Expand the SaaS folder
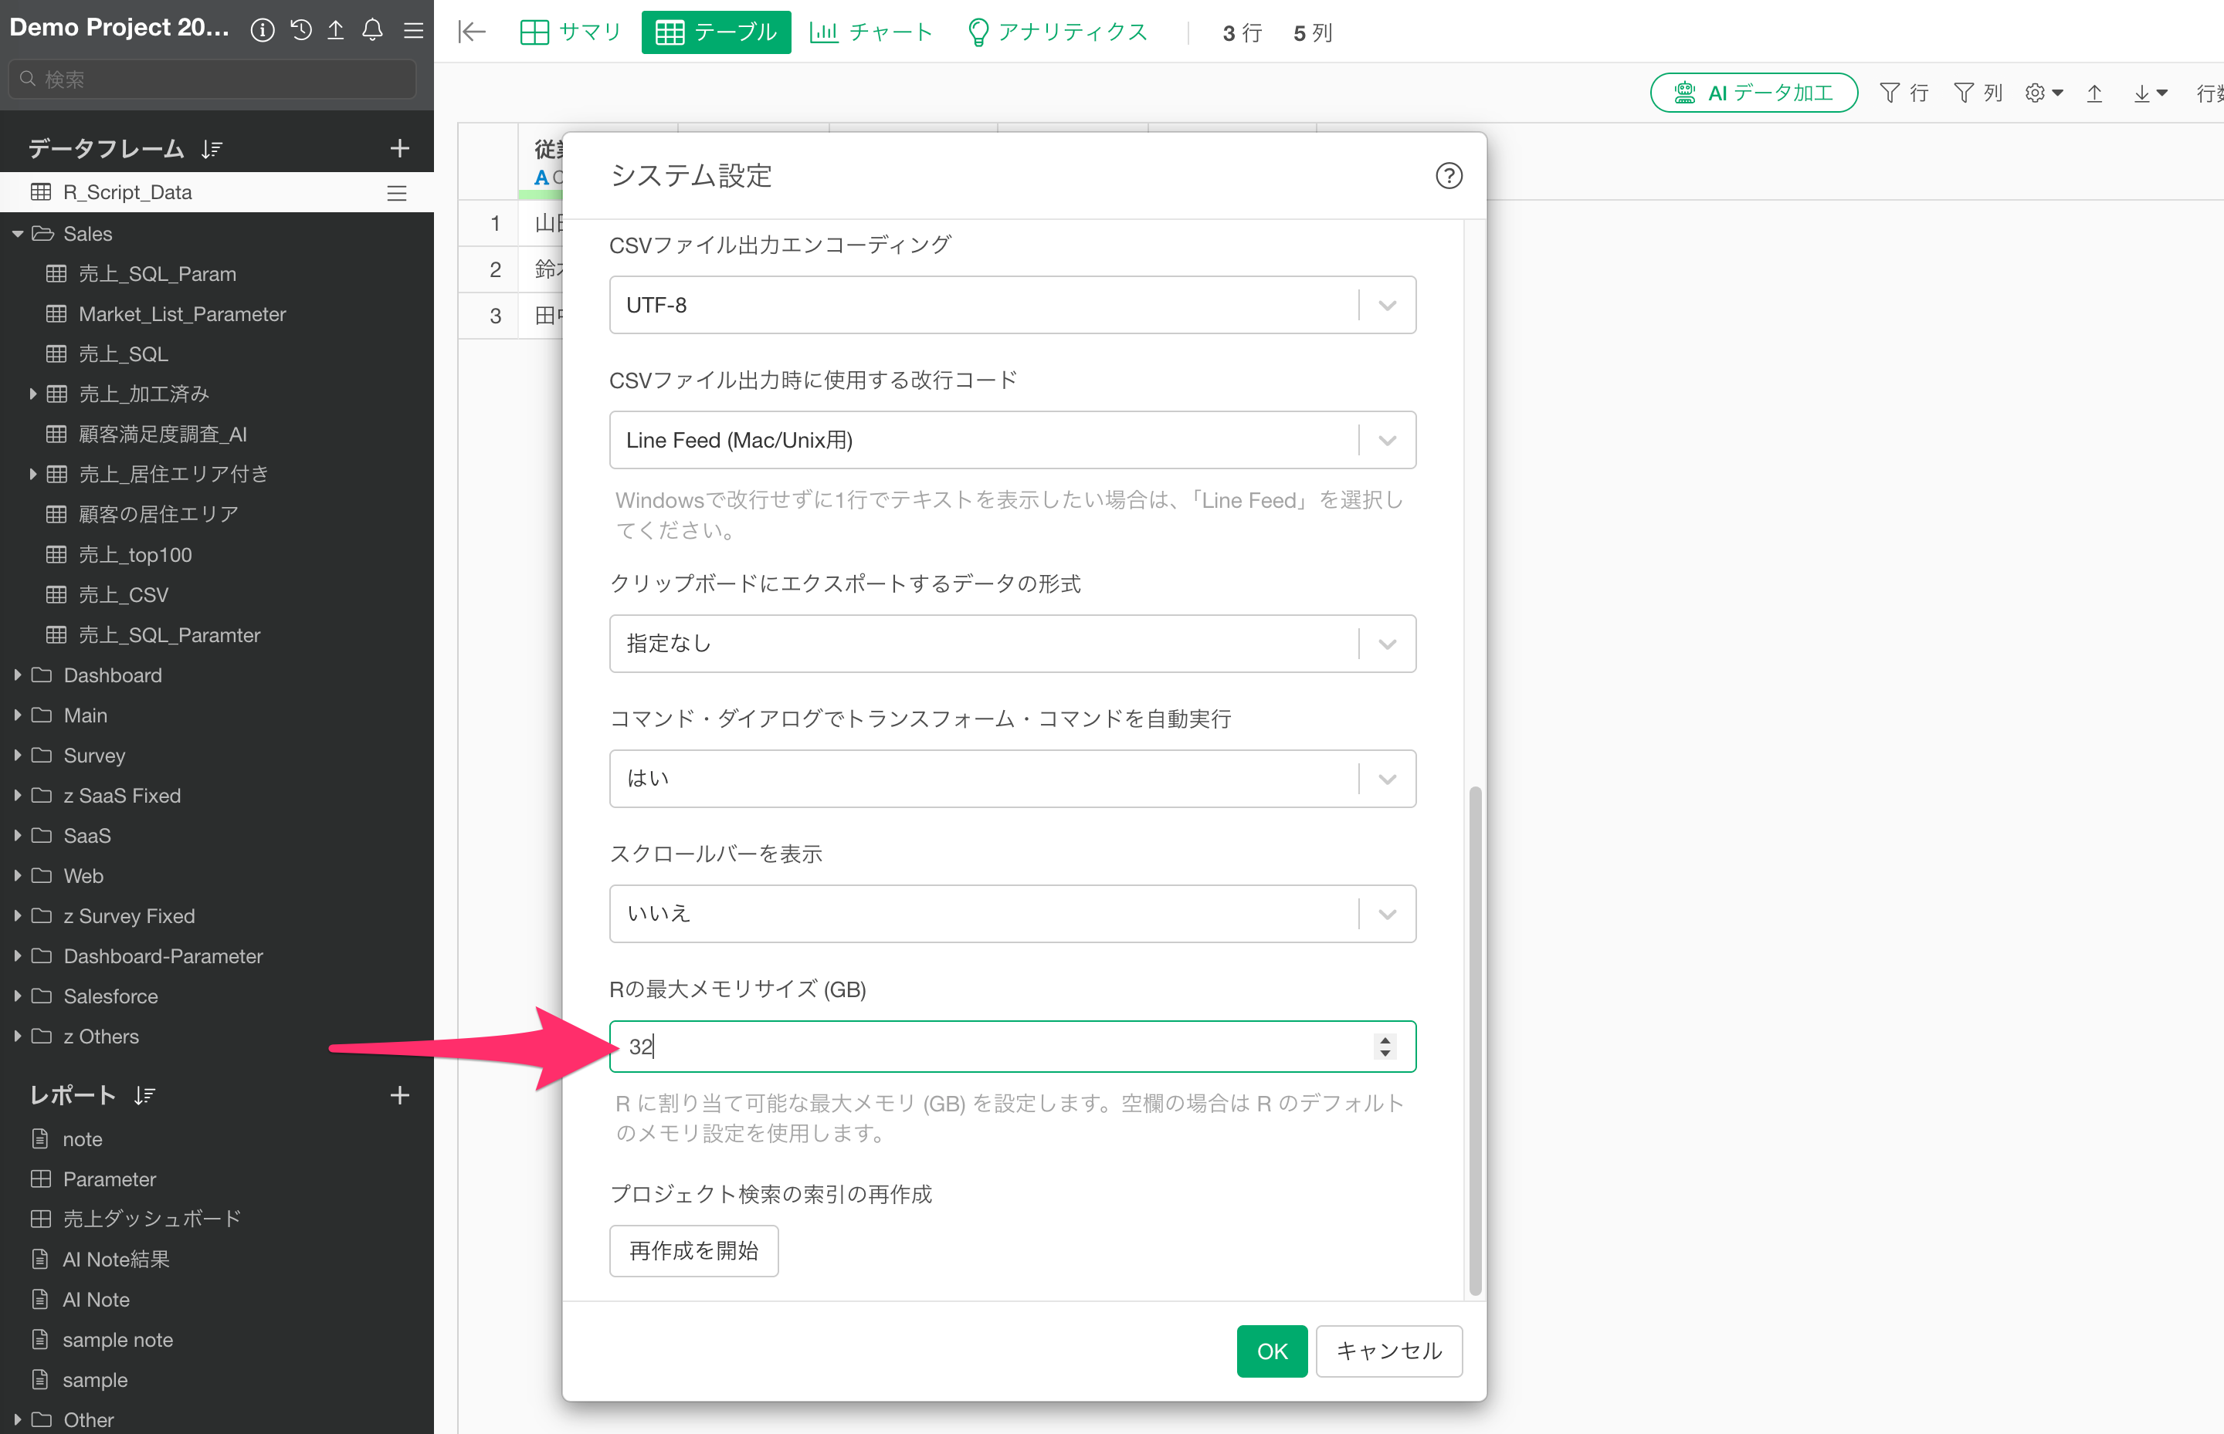 (x=17, y=836)
